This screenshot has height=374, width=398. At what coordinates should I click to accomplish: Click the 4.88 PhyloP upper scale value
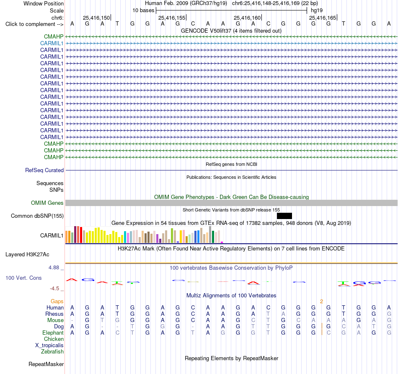pos(54,268)
